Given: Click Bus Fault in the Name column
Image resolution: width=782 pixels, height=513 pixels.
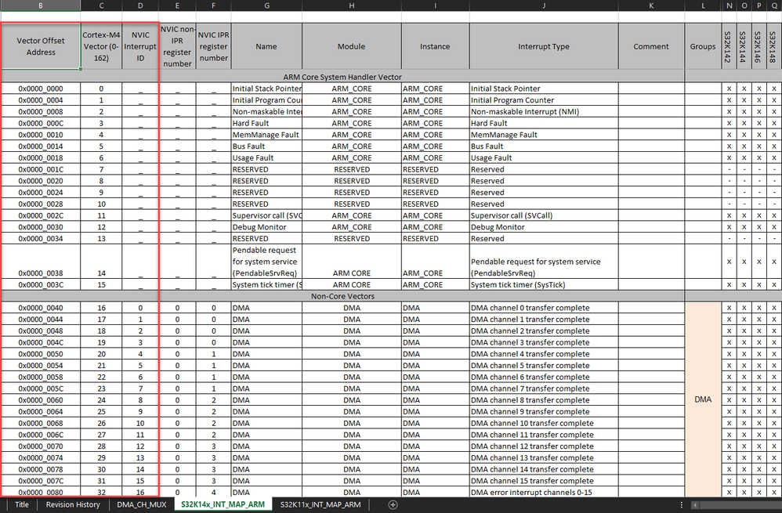Looking at the screenshot, I should [x=266, y=146].
